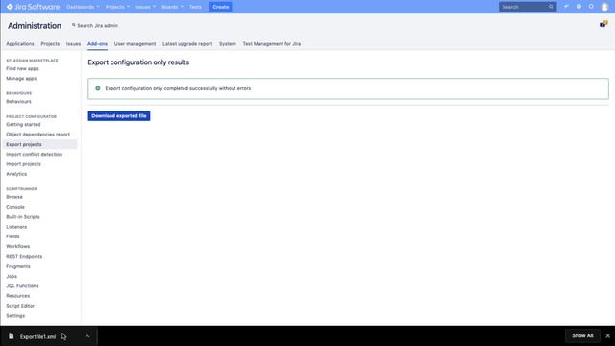The height and width of the screenshot is (346, 615).
Task: Click Download exported file button
Action: (119, 115)
